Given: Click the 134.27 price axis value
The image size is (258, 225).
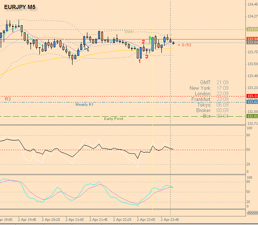Looking at the screenshot, I should [x=253, y=16].
